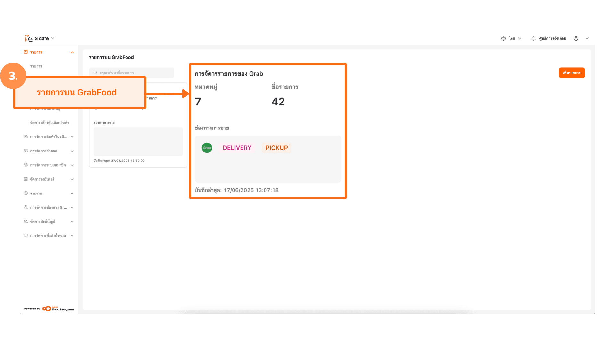Screen dimensions: 615x346
Task: Click the globe language icon
Action: pos(504,38)
